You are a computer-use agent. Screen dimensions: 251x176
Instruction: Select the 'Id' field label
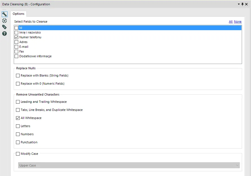(21, 28)
